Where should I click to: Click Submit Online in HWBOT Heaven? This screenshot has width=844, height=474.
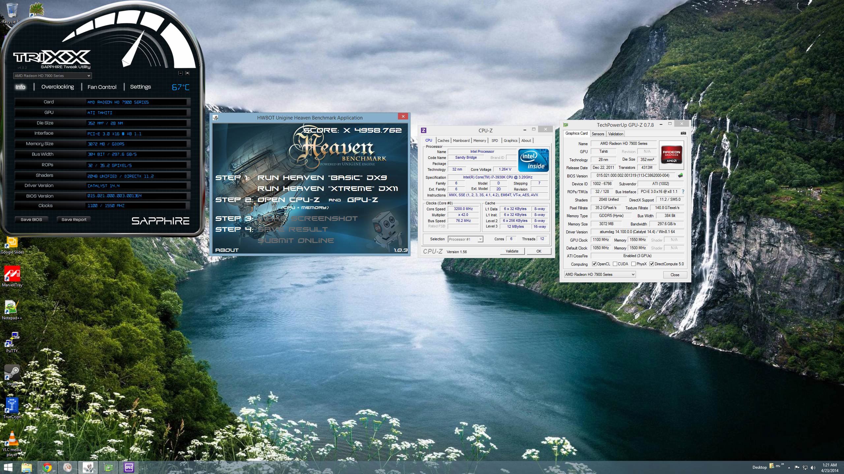(295, 241)
